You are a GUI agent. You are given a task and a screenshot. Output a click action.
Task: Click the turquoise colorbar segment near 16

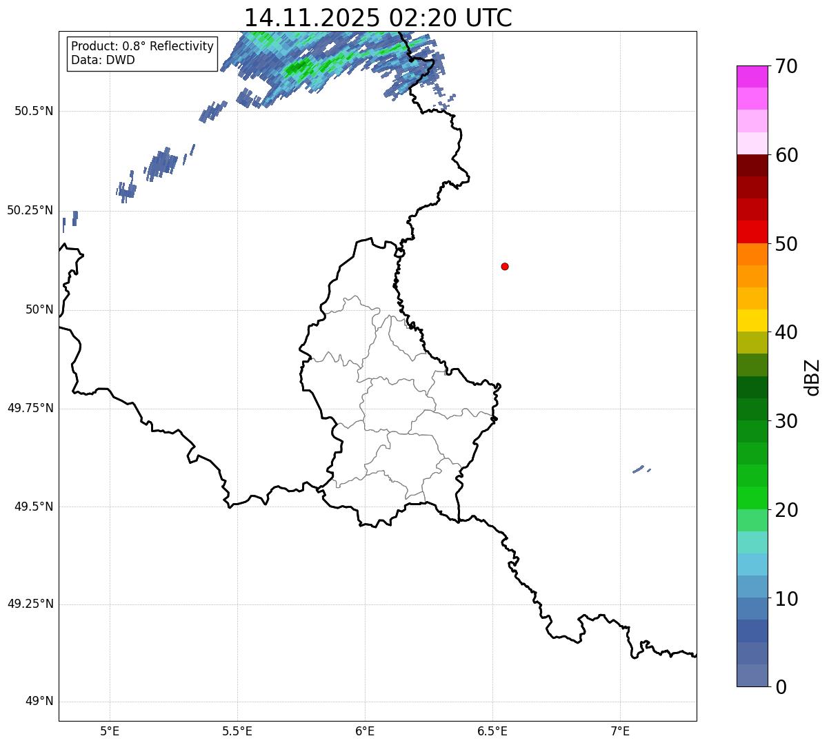click(752, 542)
